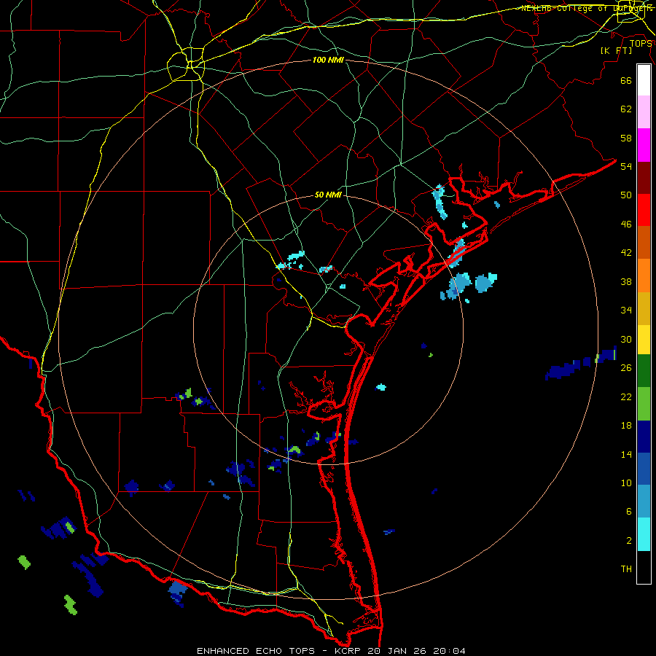Click the "10" legend value
The width and height of the screenshot is (656, 656).
click(626, 483)
